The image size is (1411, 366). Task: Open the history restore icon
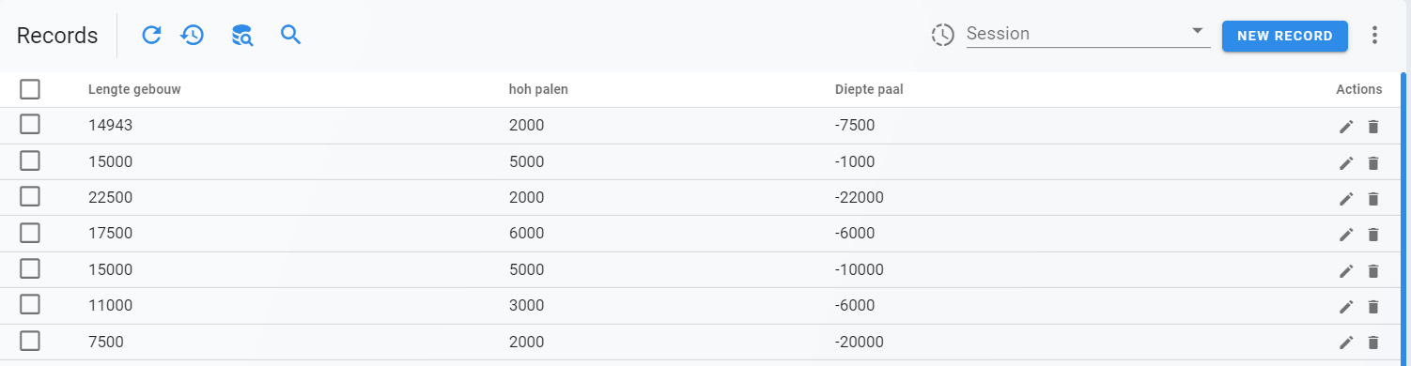pos(193,36)
